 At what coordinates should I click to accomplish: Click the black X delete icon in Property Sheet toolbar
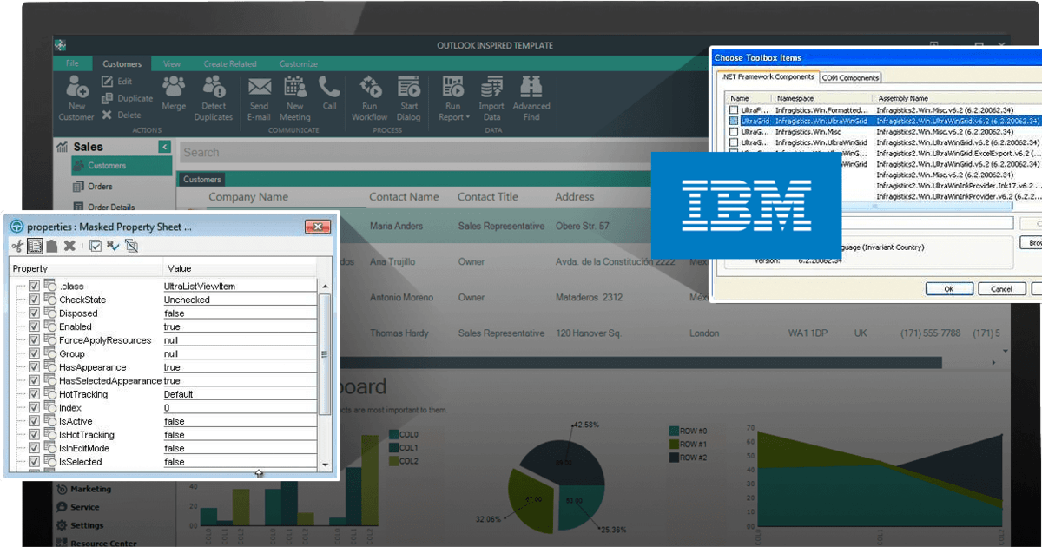69,247
